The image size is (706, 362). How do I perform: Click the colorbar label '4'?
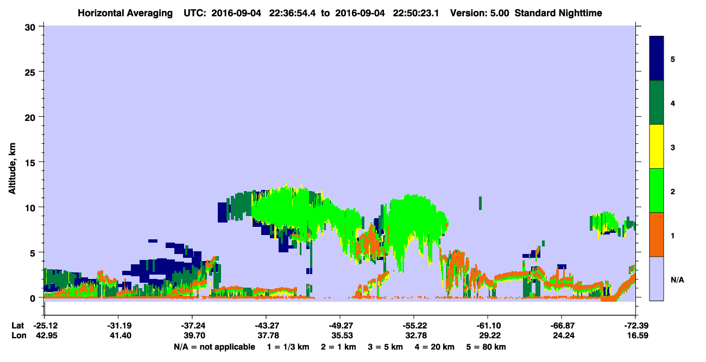[x=673, y=103]
